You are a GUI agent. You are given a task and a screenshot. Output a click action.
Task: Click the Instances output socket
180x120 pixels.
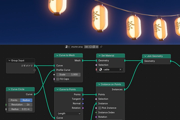click(x=125, y=89)
